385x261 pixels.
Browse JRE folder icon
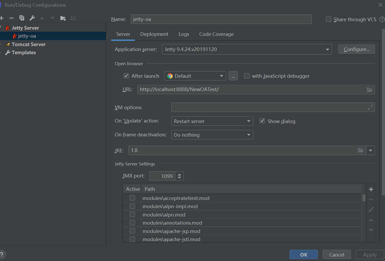(361, 150)
